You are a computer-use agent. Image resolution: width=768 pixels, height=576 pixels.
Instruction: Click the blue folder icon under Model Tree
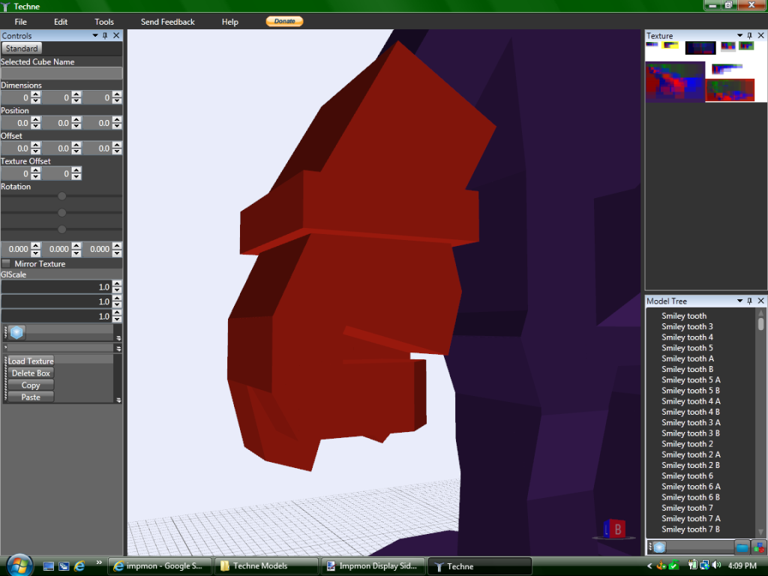[x=742, y=547]
